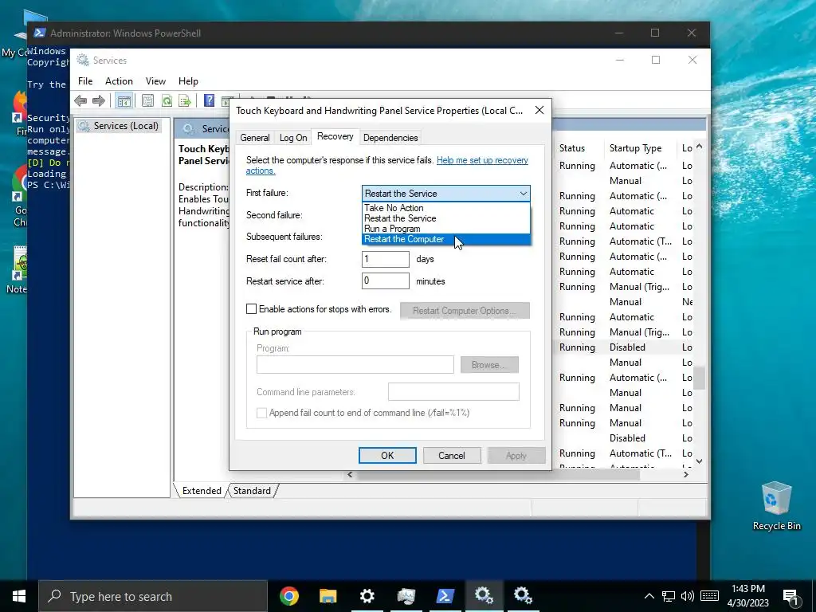Screen dimensions: 816x612
Task: Switch to the monitor app on taskbar
Action: (406, 596)
